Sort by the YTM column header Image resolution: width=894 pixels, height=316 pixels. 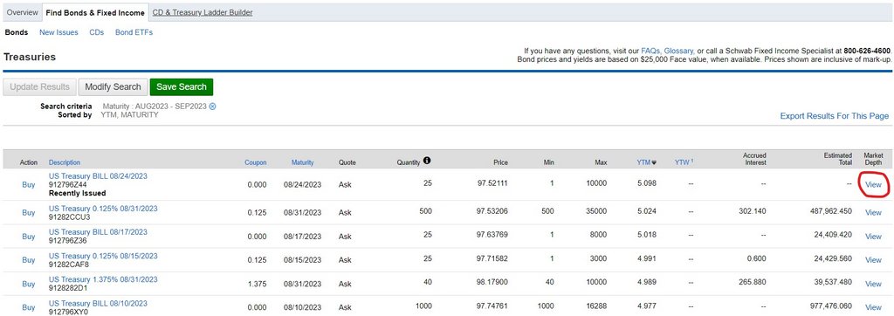(x=646, y=162)
